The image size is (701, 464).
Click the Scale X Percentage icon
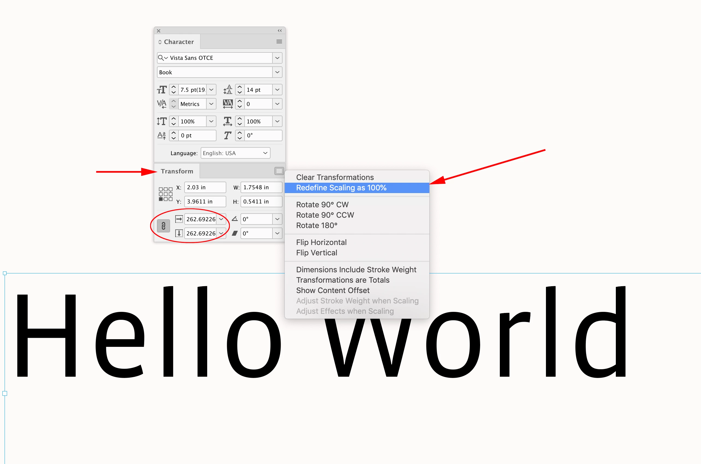coord(179,219)
